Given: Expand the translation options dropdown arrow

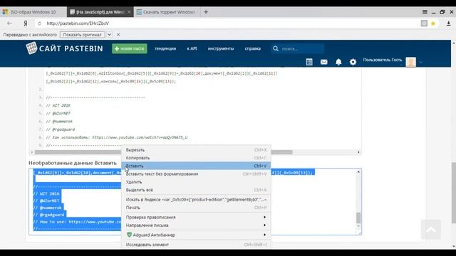Looking at the screenshot, I should (109, 35).
